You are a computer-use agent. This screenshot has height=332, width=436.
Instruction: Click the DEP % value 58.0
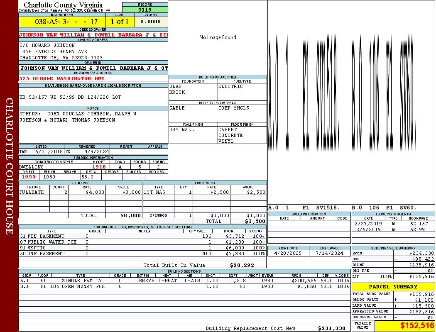87,177
